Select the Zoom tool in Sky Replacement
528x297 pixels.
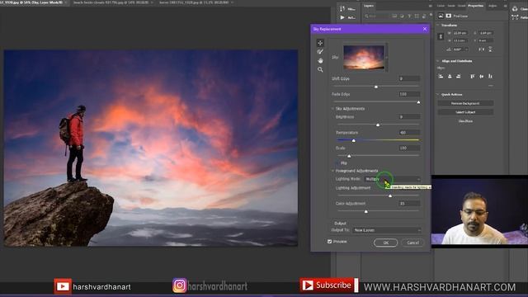click(320, 69)
